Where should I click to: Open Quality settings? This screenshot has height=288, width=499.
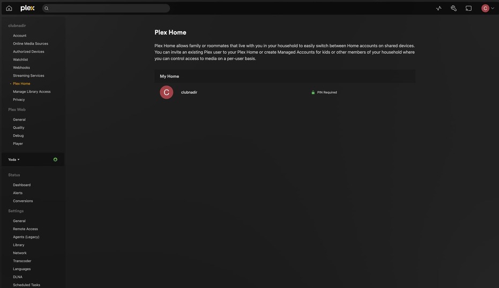pyautogui.click(x=18, y=128)
